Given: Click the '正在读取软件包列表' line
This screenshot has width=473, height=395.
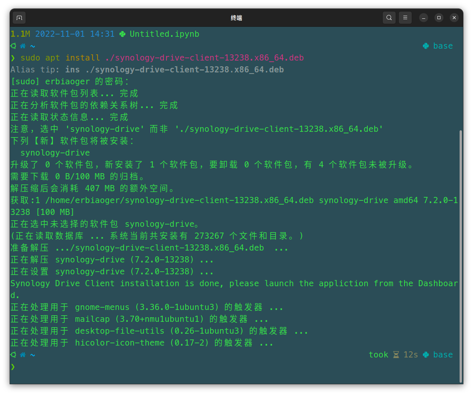Looking at the screenshot, I should [74, 93].
